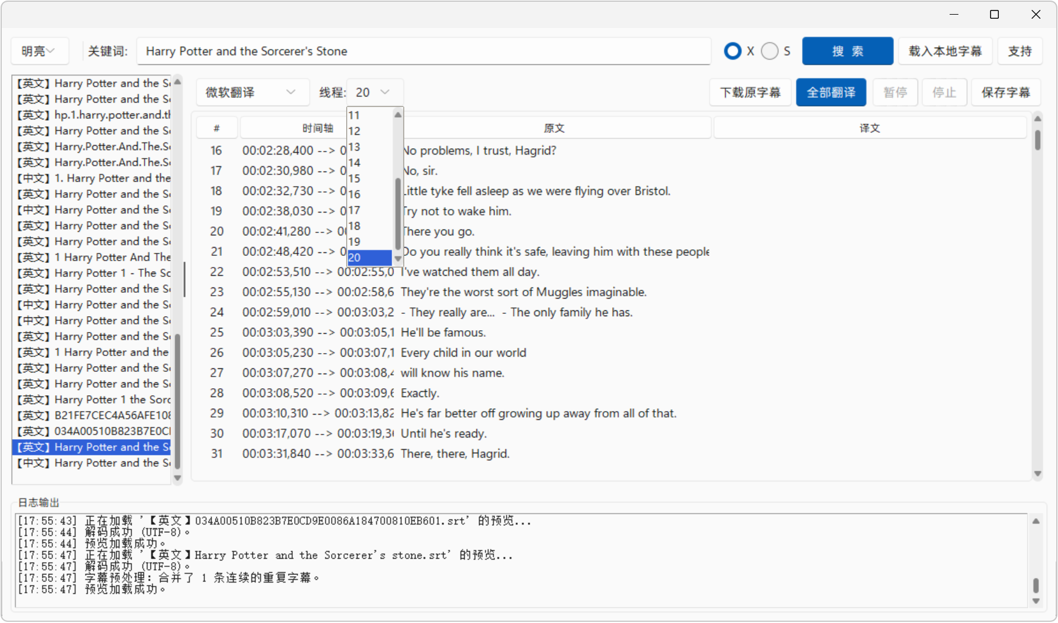Click the file list scroll down arrow
The height and width of the screenshot is (623, 1058).
point(178,478)
